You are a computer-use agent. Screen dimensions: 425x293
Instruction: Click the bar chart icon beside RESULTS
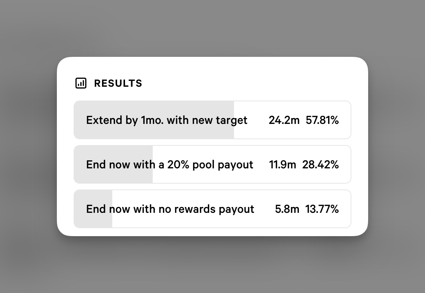coord(81,83)
